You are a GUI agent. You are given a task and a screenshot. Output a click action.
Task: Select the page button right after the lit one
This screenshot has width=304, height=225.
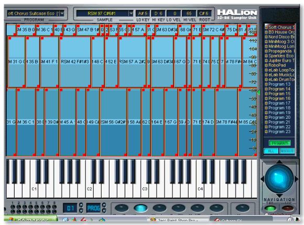(x=159, y=208)
